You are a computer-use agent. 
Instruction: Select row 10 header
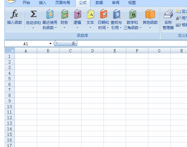[10, 106]
